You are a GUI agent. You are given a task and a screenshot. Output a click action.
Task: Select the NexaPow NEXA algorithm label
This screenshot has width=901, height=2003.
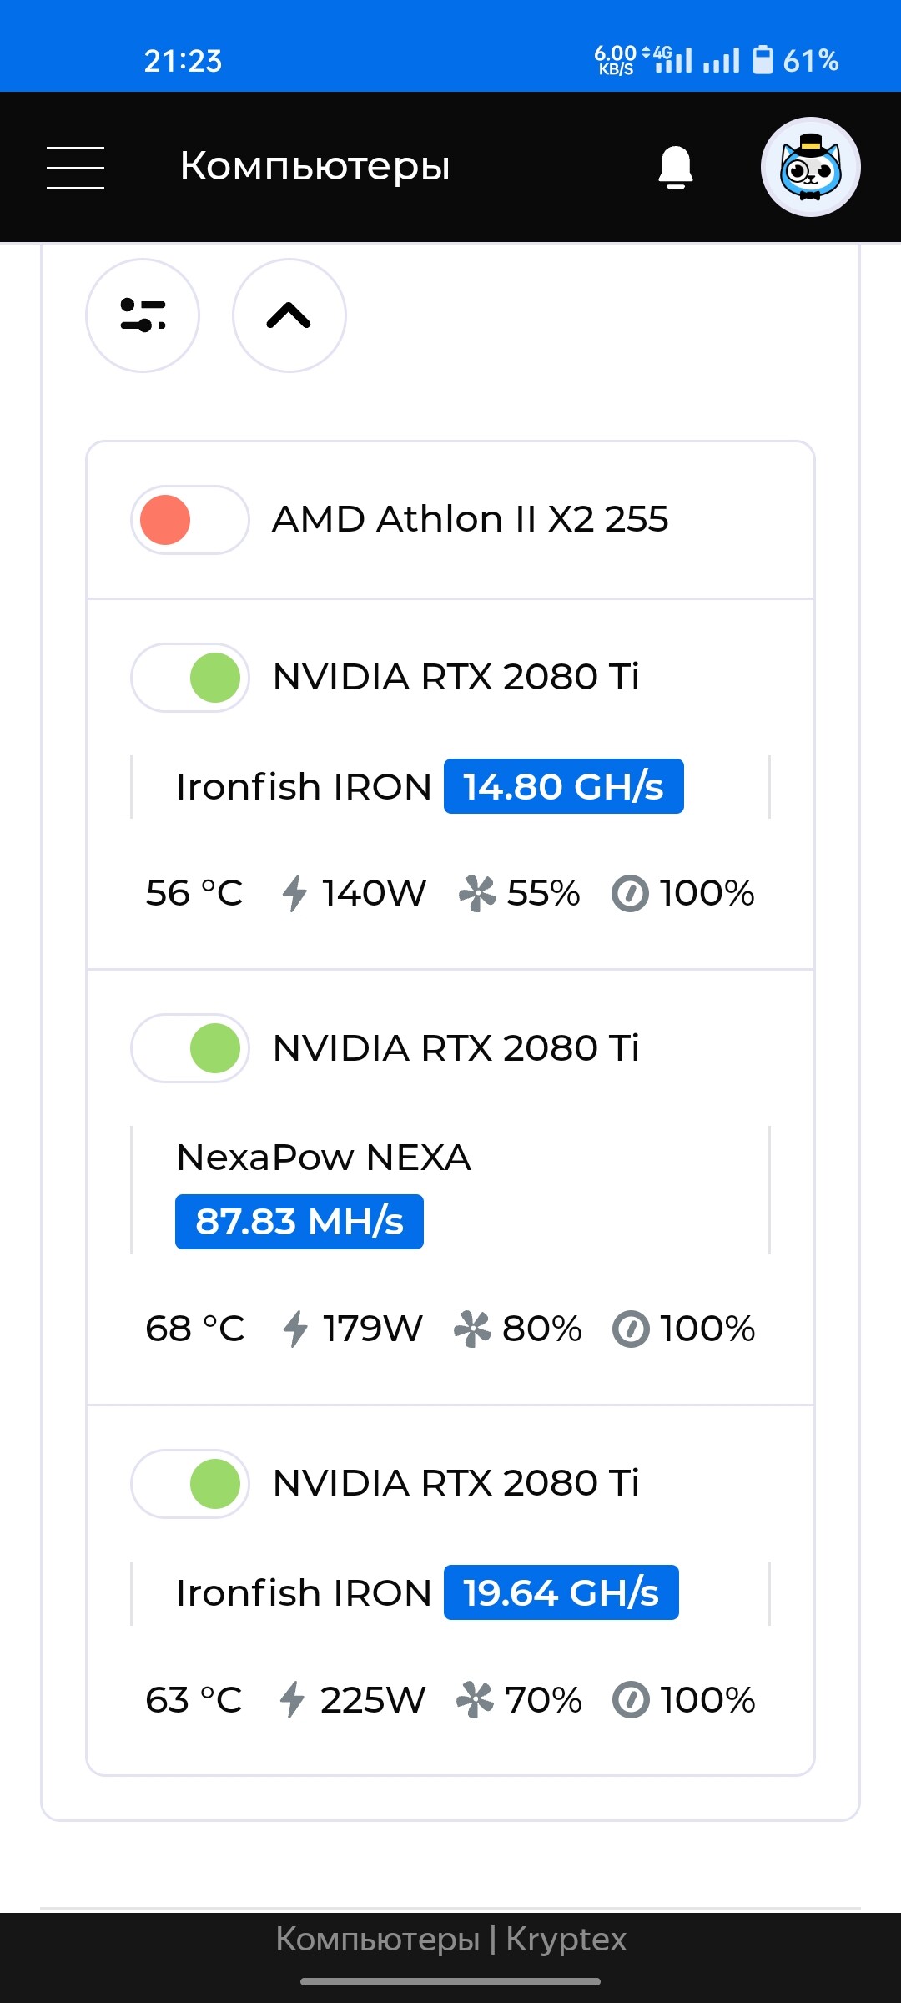[x=324, y=1158]
